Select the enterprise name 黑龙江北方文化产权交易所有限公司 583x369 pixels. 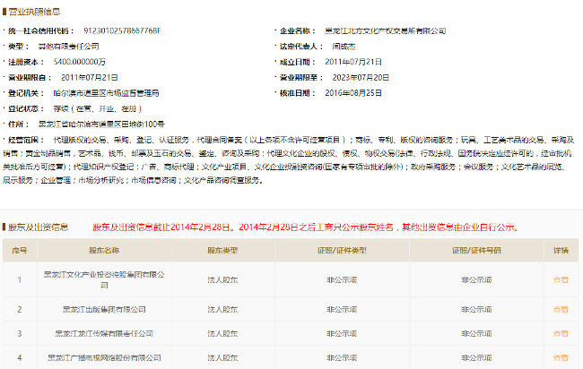coord(385,30)
